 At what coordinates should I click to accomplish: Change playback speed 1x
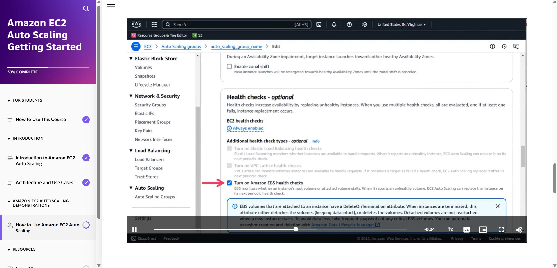coord(450,229)
